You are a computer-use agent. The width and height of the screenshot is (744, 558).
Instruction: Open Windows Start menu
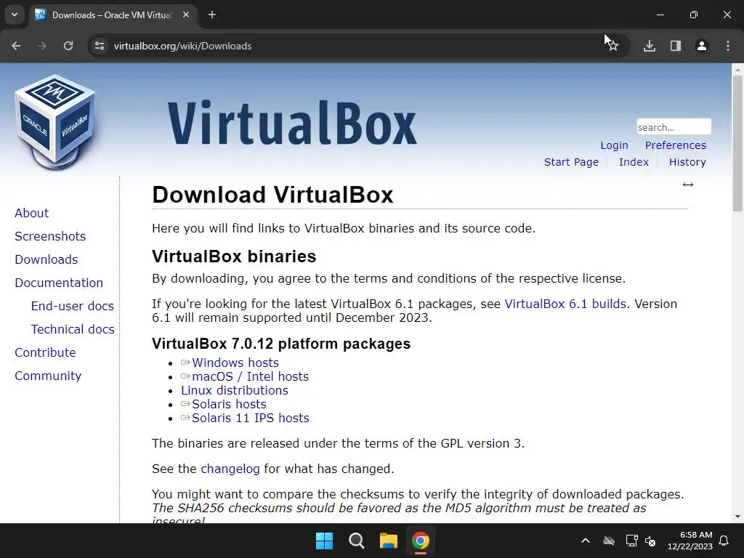(x=325, y=541)
